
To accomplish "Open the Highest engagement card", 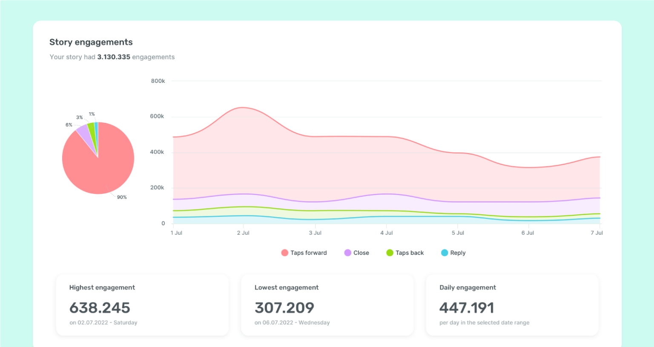I will (142, 304).
